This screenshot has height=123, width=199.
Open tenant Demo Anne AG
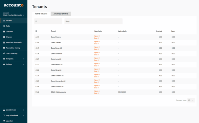(x=56, y=59)
